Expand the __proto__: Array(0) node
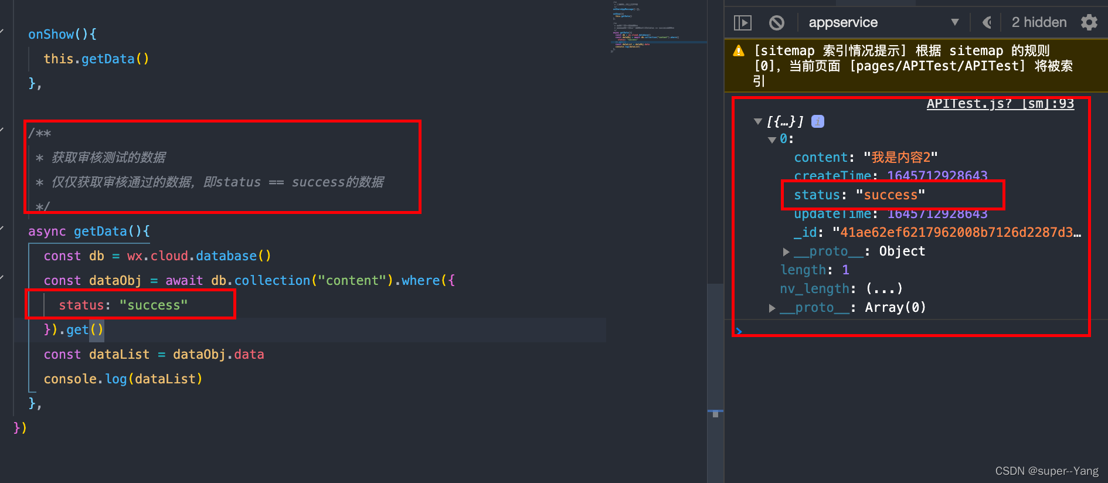The width and height of the screenshot is (1108, 483). (x=772, y=308)
